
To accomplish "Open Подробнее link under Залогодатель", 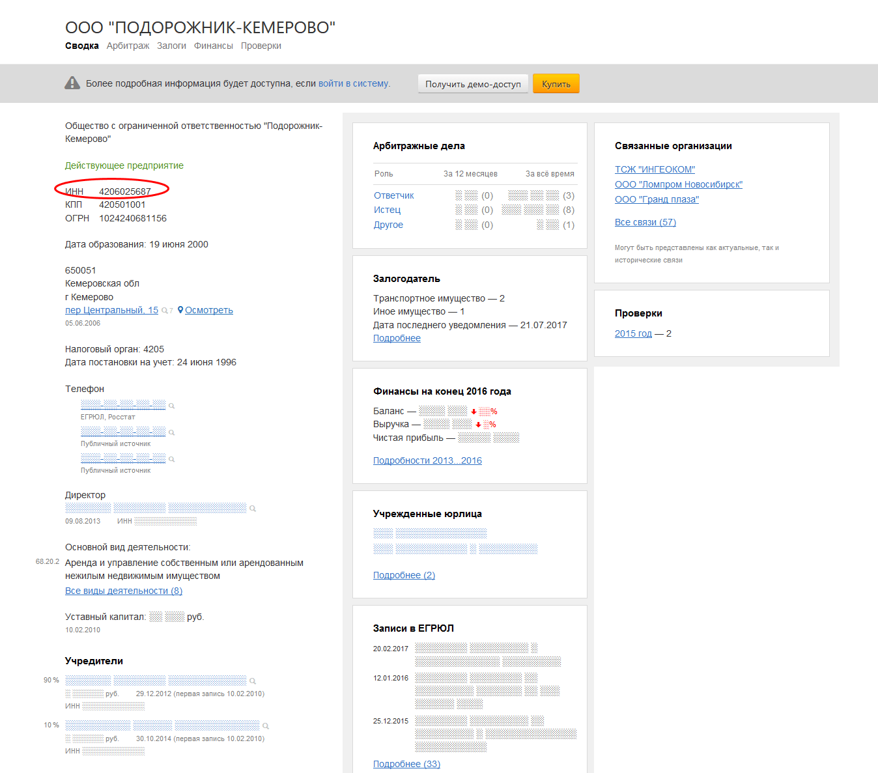I will tap(397, 338).
